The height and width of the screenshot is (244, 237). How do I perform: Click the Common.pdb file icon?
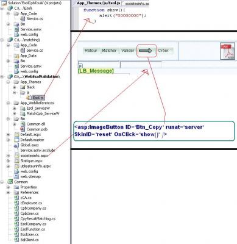tap(23, 129)
